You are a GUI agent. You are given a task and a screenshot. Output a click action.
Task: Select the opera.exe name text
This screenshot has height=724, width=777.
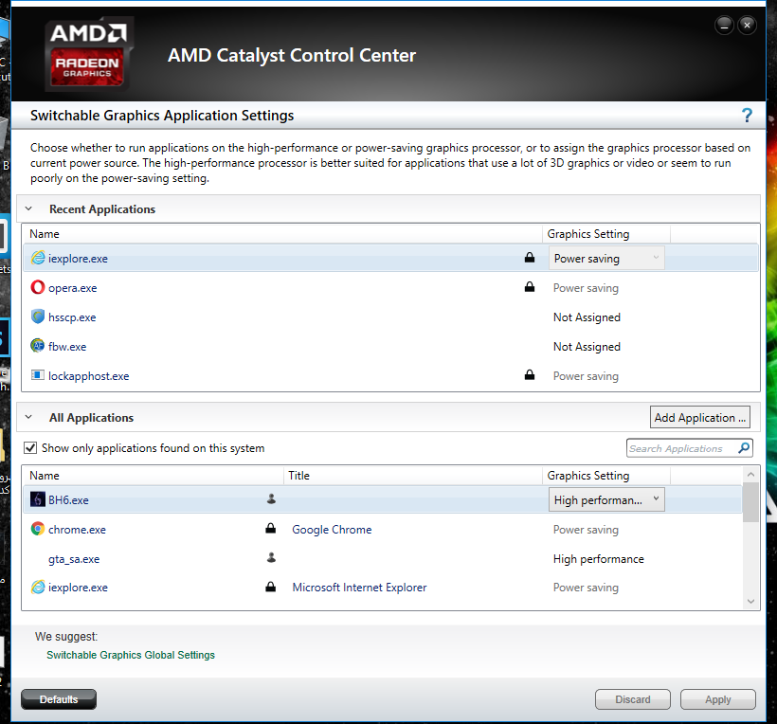[72, 288]
